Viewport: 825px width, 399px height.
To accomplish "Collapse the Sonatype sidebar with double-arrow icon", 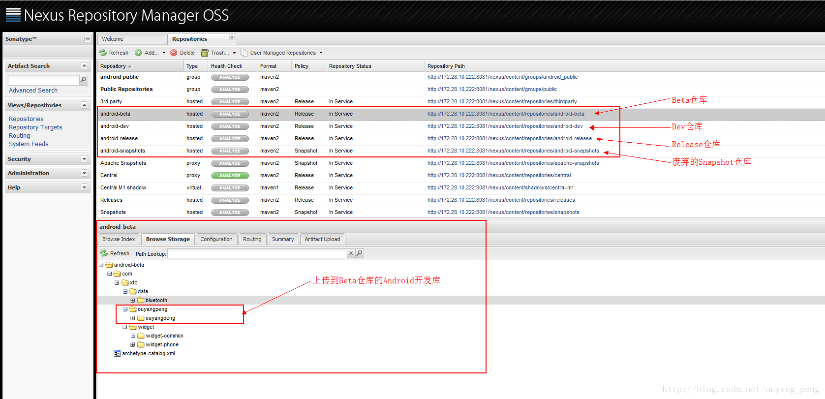I will (88, 38).
